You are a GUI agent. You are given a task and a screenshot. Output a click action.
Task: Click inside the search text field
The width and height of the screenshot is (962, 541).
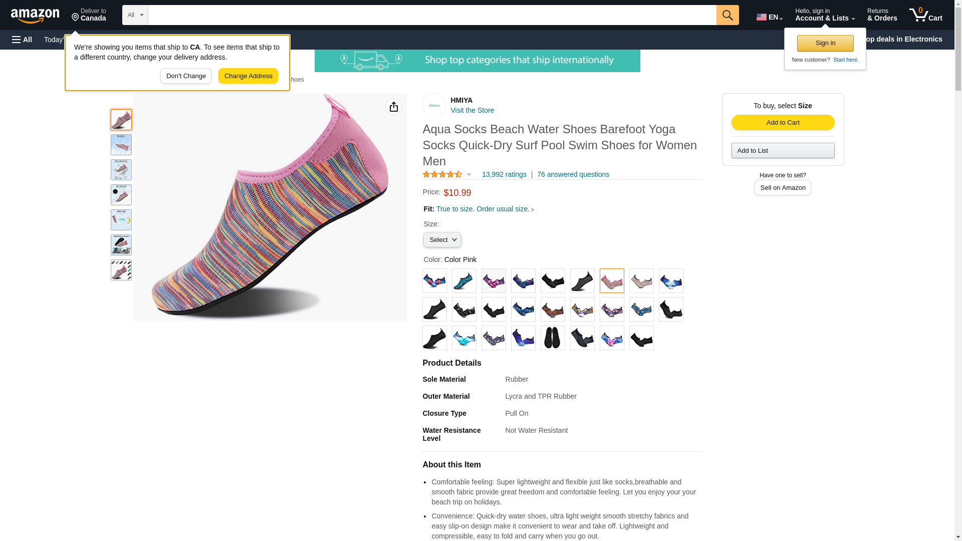432,15
